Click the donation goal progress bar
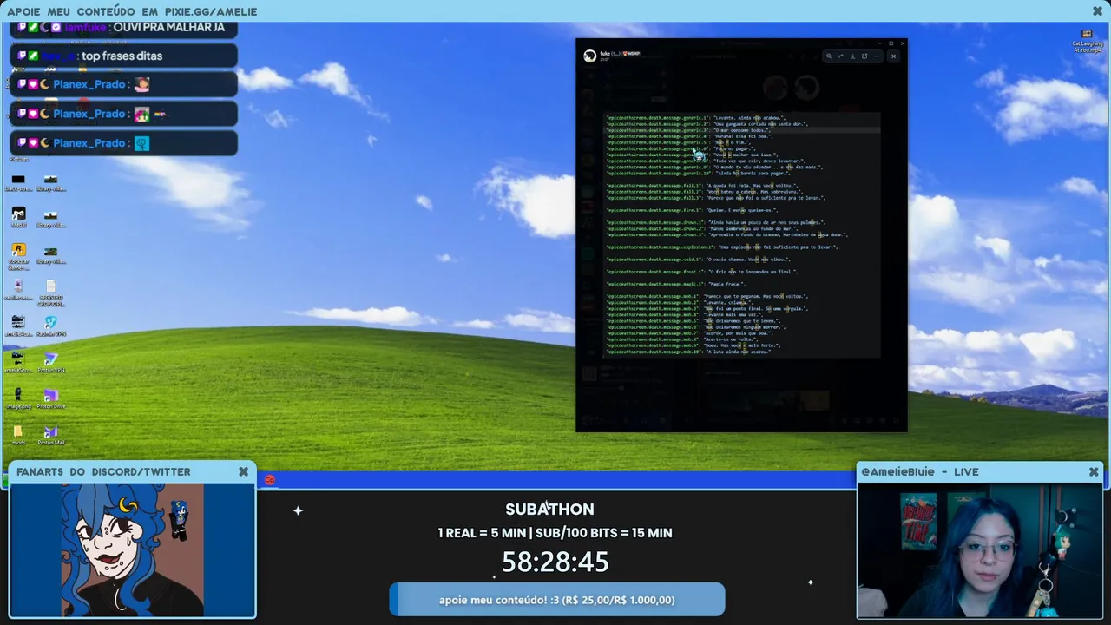This screenshot has width=1111, height=625. point(557,600)
